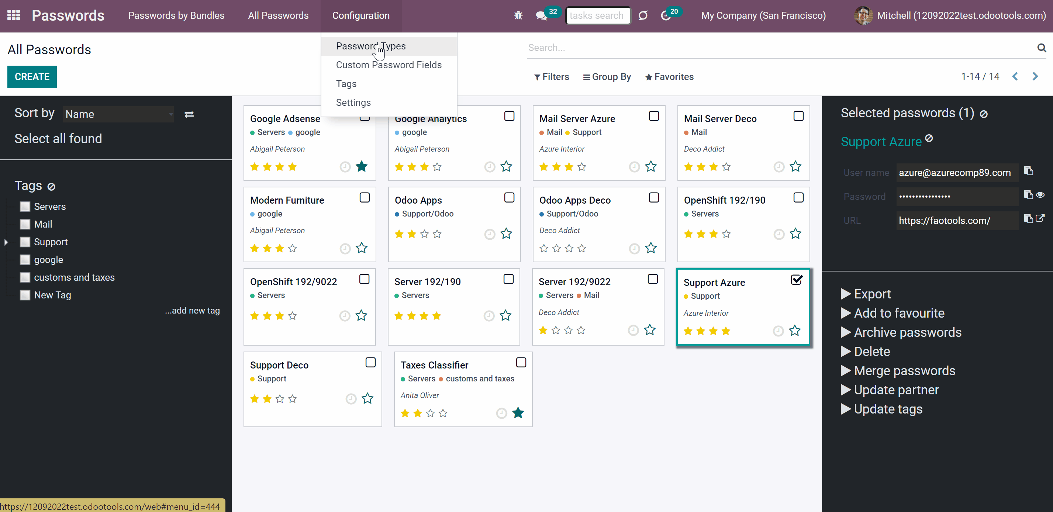The image size is (1053, 512).
Task: Open the Filters dropdown
Action: (552, 77)
